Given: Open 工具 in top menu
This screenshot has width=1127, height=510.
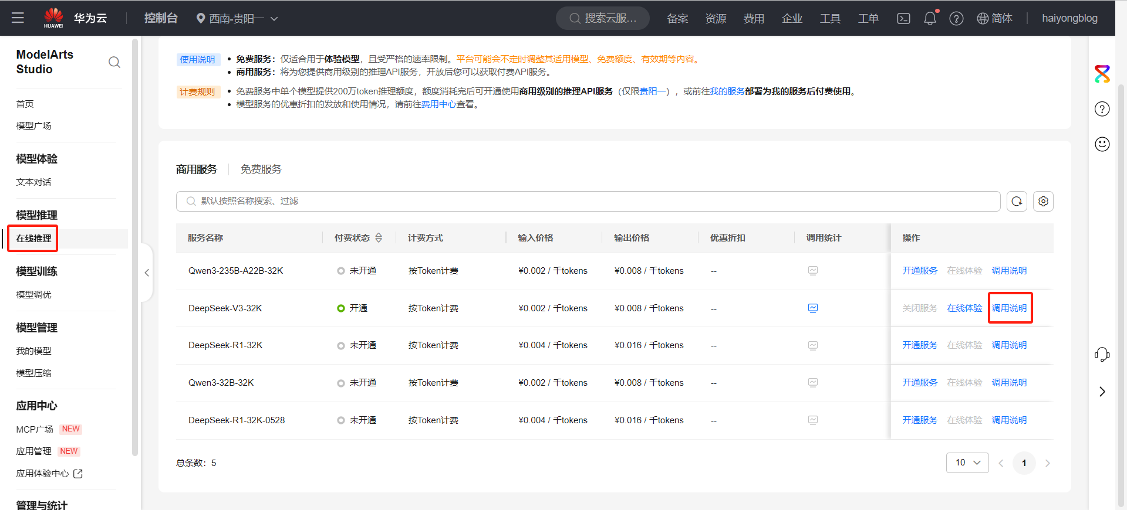Looking at the screenshot, I should (830, 18).
